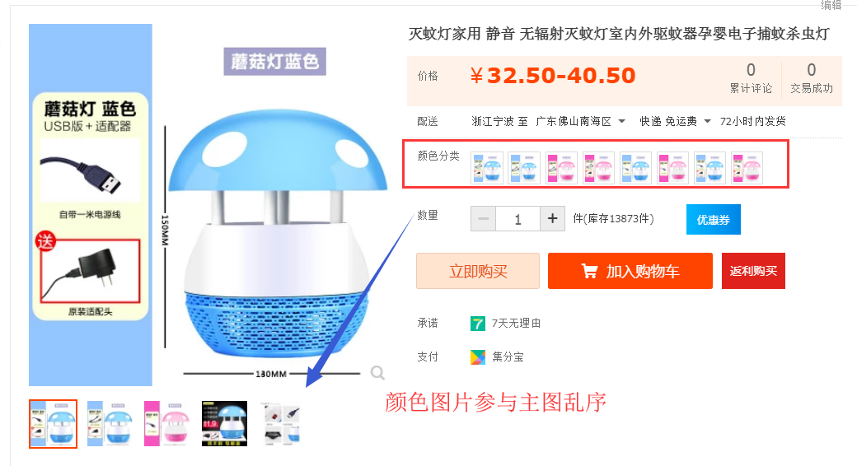This screenshot has width=857, height=466.
Task: Open the blue 优惠券 coupon button
Action: [x=714, y=220]
